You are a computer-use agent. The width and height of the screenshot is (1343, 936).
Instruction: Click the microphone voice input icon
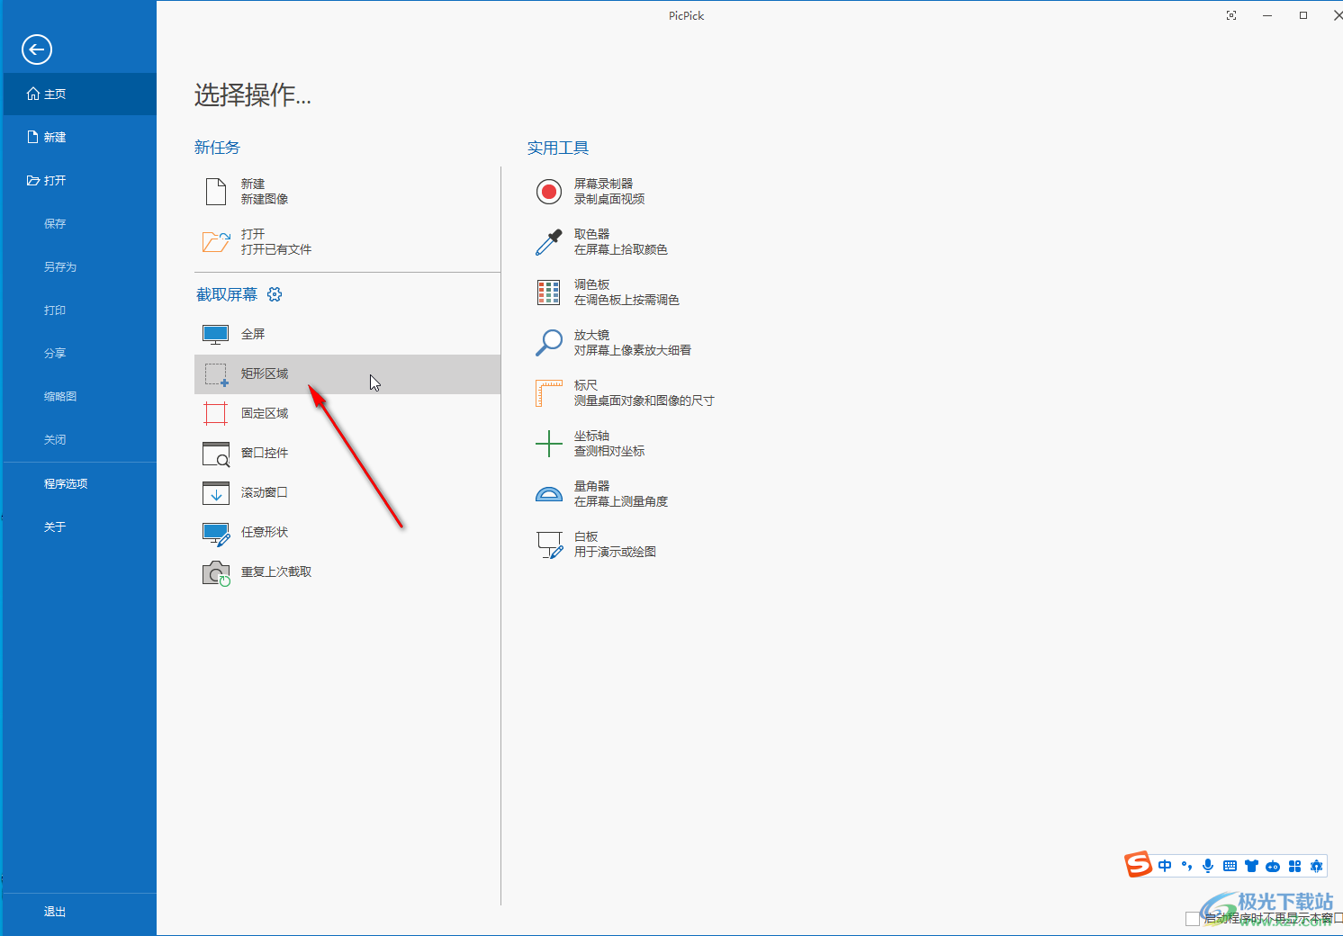point(1208,866)
